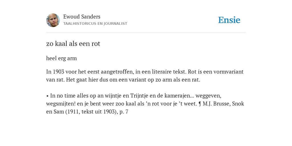Click the word 'wegsmijten!' in the quote
This screenshot has width=292, height=146.
pyautogui.click(x=61, y=104)
